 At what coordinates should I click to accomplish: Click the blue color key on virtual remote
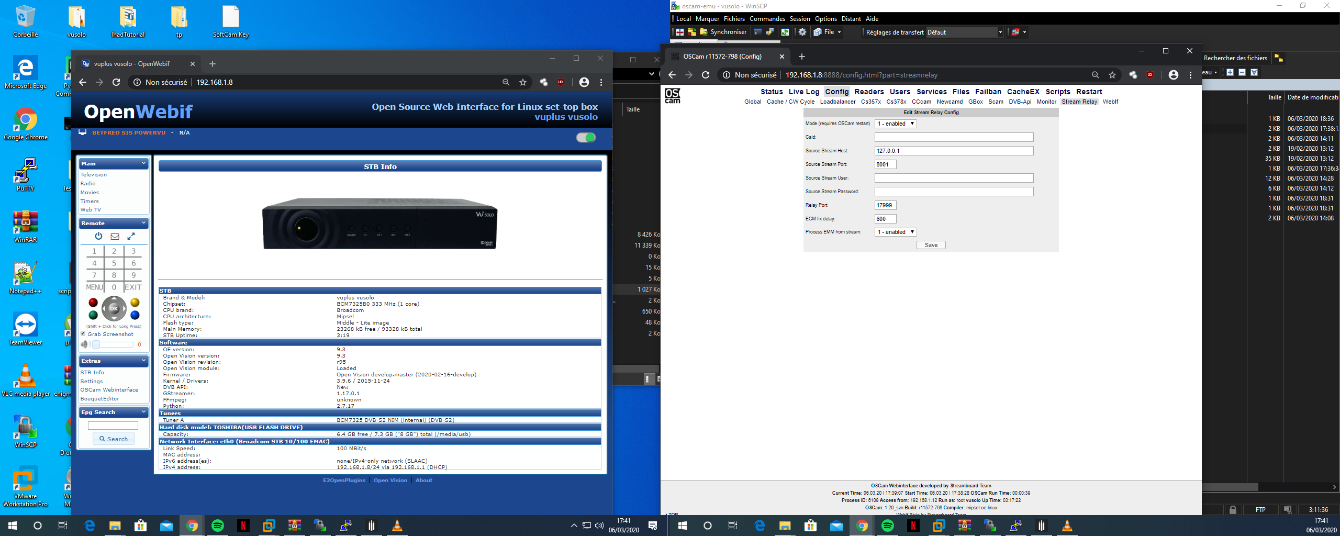135,315
